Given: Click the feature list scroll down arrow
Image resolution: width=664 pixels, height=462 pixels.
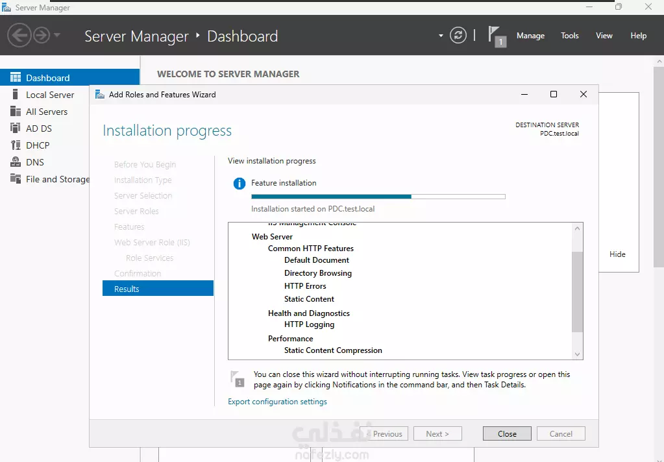Looking at the screenshot, I should pyautogui.click(x=577, y=354).
